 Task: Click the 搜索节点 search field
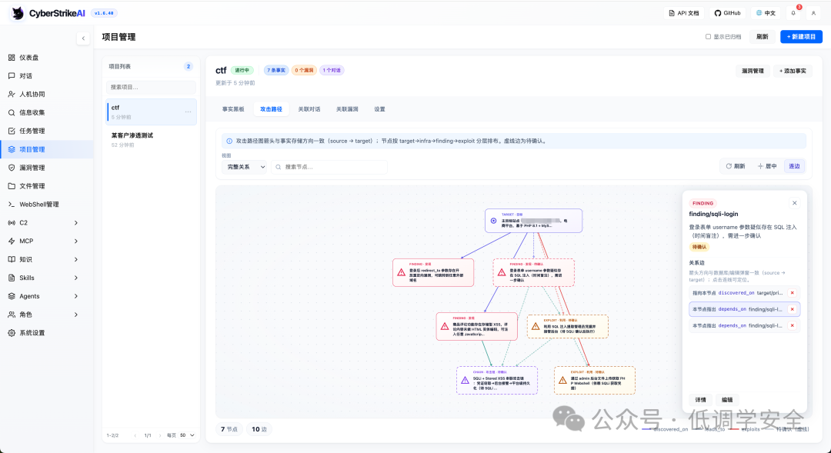point(329,167)
